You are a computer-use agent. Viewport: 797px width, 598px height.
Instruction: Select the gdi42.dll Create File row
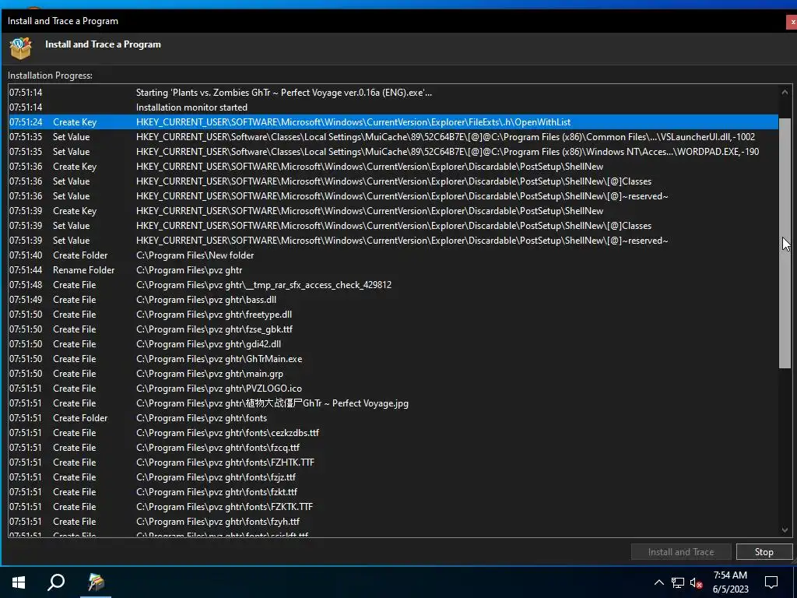393,343
